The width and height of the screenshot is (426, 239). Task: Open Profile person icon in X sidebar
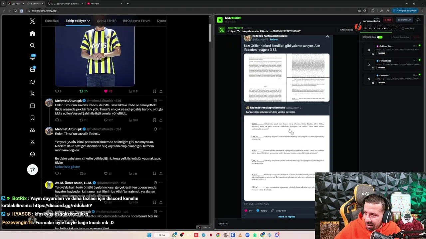click(x=32, y=142)
